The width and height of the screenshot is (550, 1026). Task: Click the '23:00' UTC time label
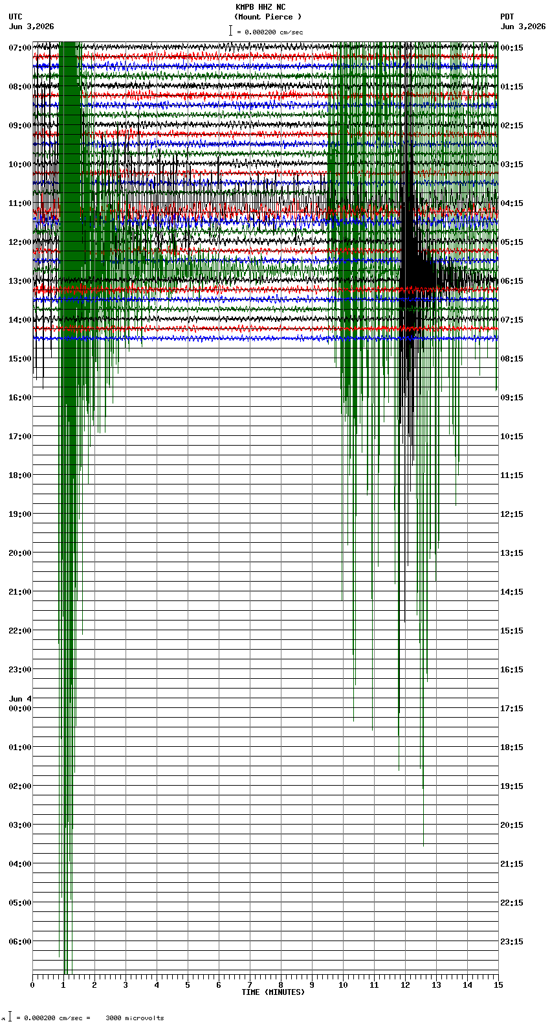point(20,670)
